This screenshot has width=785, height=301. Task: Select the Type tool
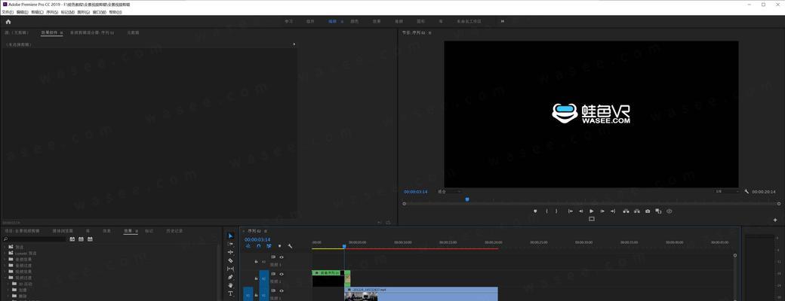[x=230, y=293]
